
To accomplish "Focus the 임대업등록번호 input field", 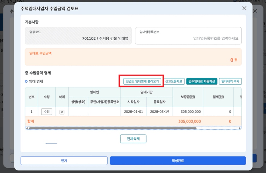I will pyautogui.click(x=188, y=38).
